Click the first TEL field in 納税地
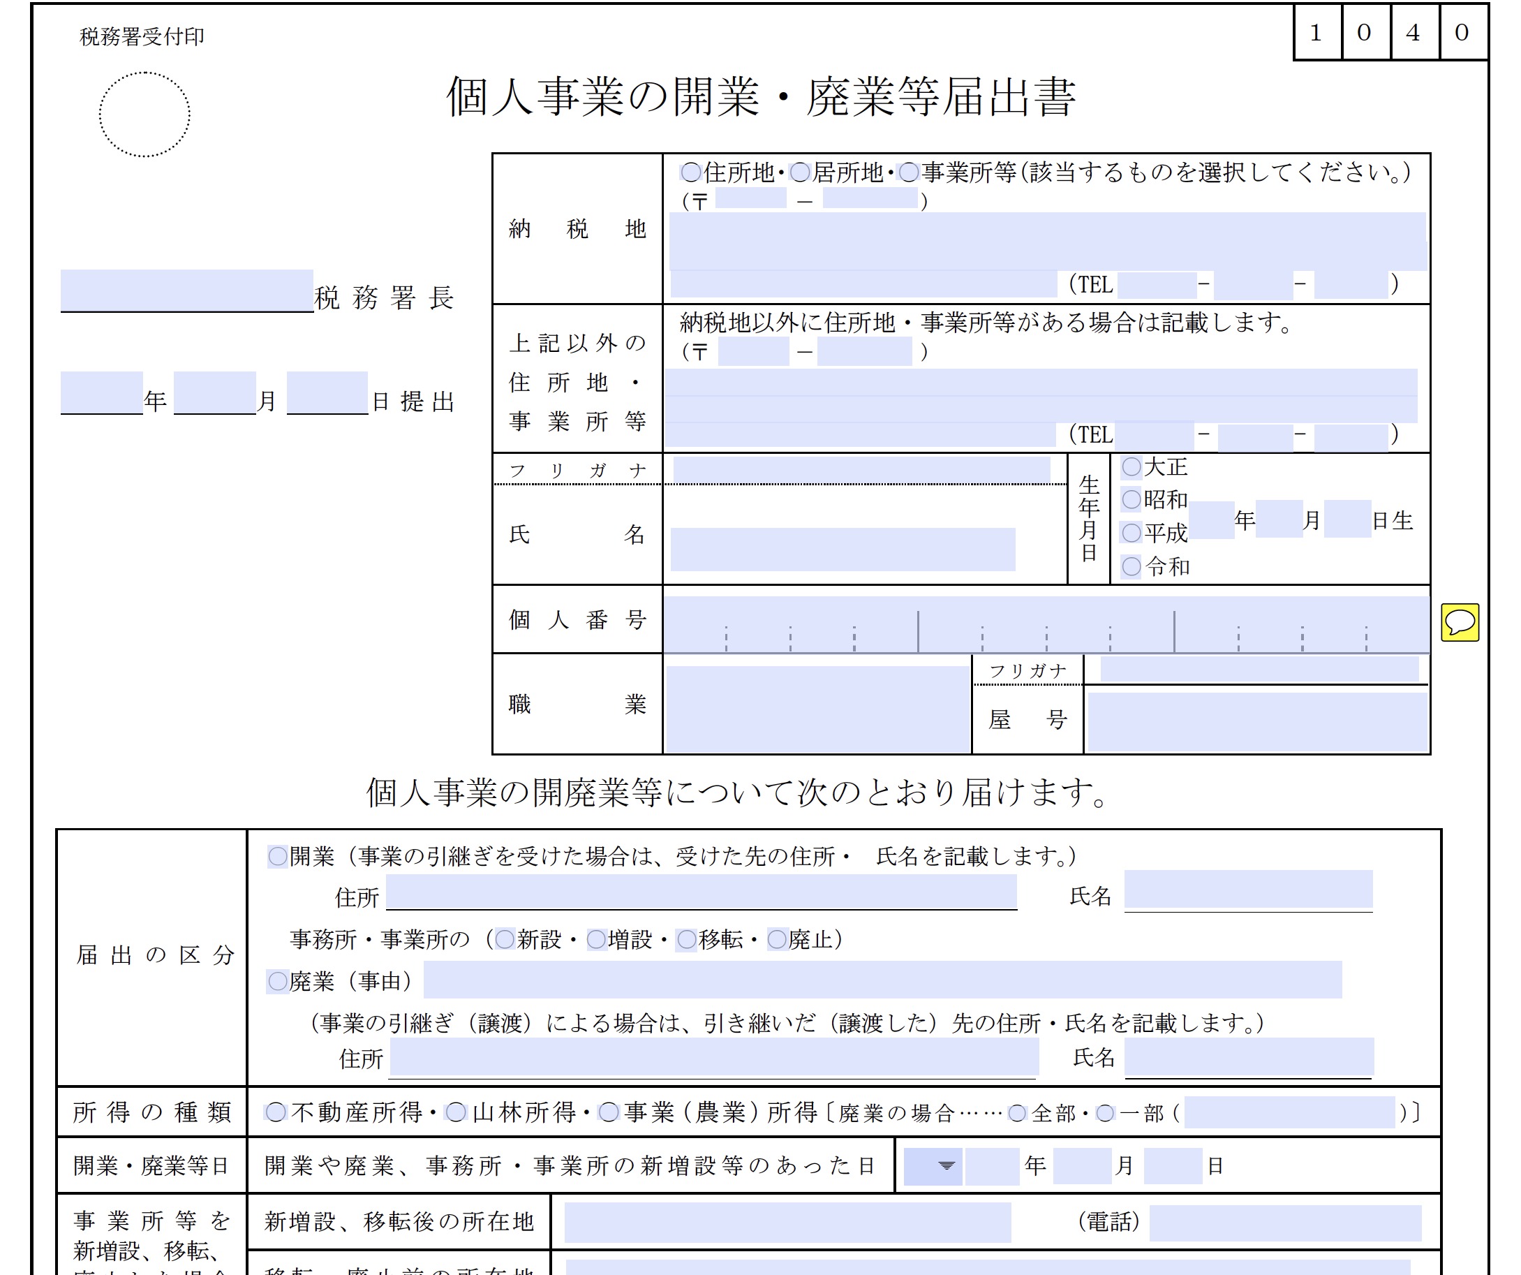The image size is (1521, 1275). coord(1157,285)
